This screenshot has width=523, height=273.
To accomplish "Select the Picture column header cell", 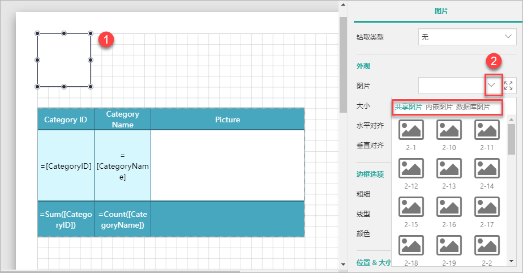I will click(x=228, y=120).
